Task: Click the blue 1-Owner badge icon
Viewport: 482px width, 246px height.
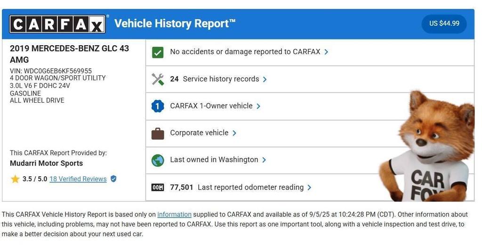Action: click(158, 106)
